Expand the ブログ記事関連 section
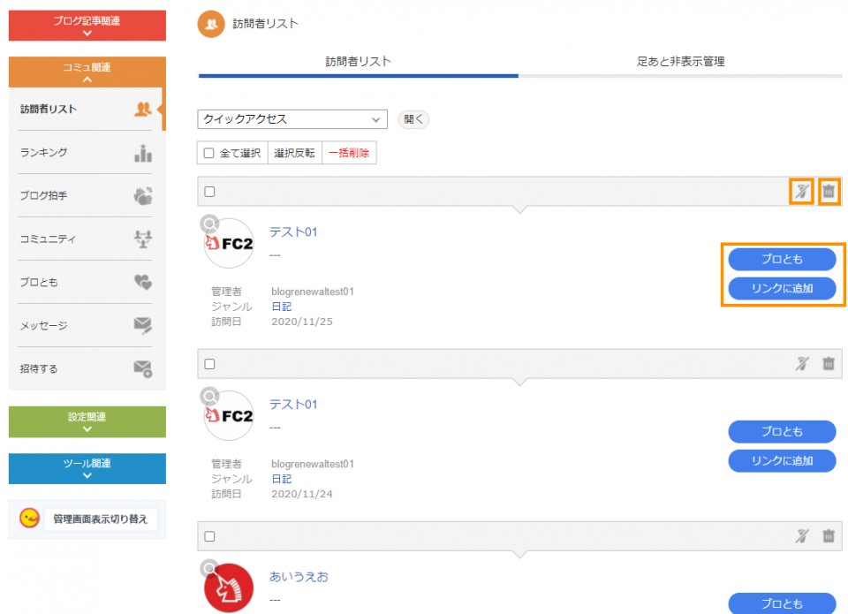The height and width of the screenshot is (614, 848). pyautogui.click(x=87, y=27)
